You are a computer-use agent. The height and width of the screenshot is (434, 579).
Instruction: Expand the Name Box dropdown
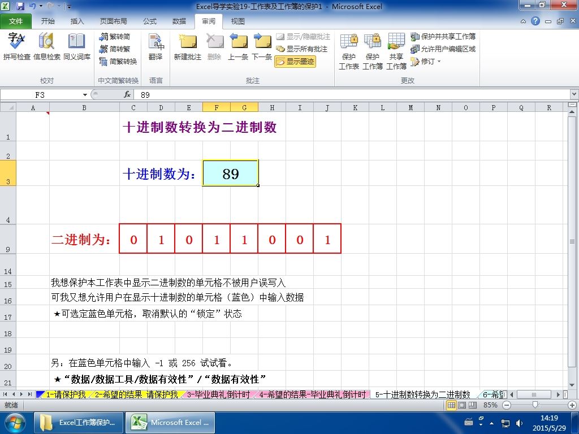click(x=85, y=95)
